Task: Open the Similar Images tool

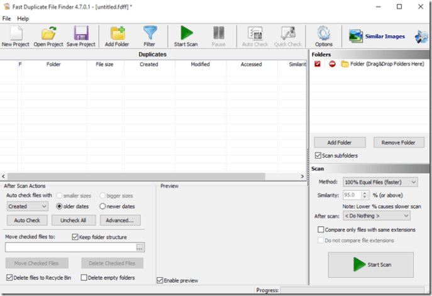Action: coord(377,36)
